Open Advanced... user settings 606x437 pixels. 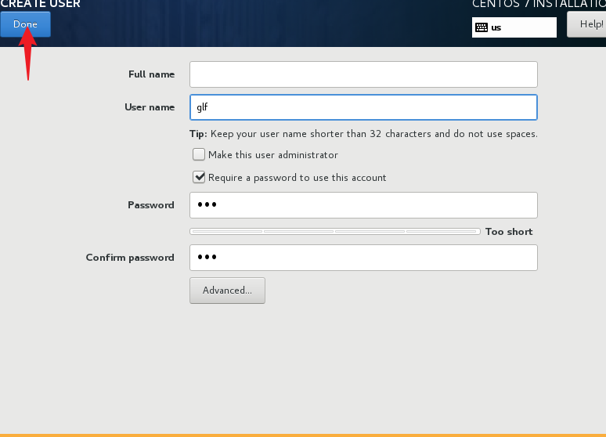coord(227,291)
